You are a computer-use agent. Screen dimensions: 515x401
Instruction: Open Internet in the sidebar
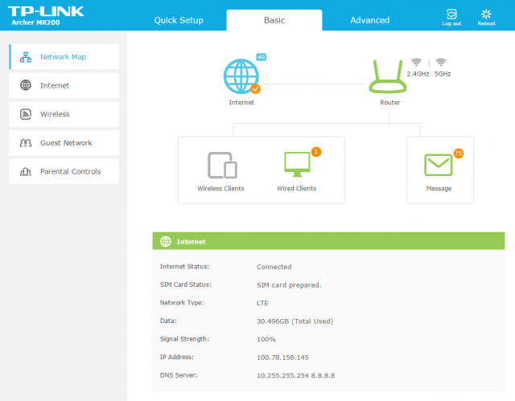64,85
